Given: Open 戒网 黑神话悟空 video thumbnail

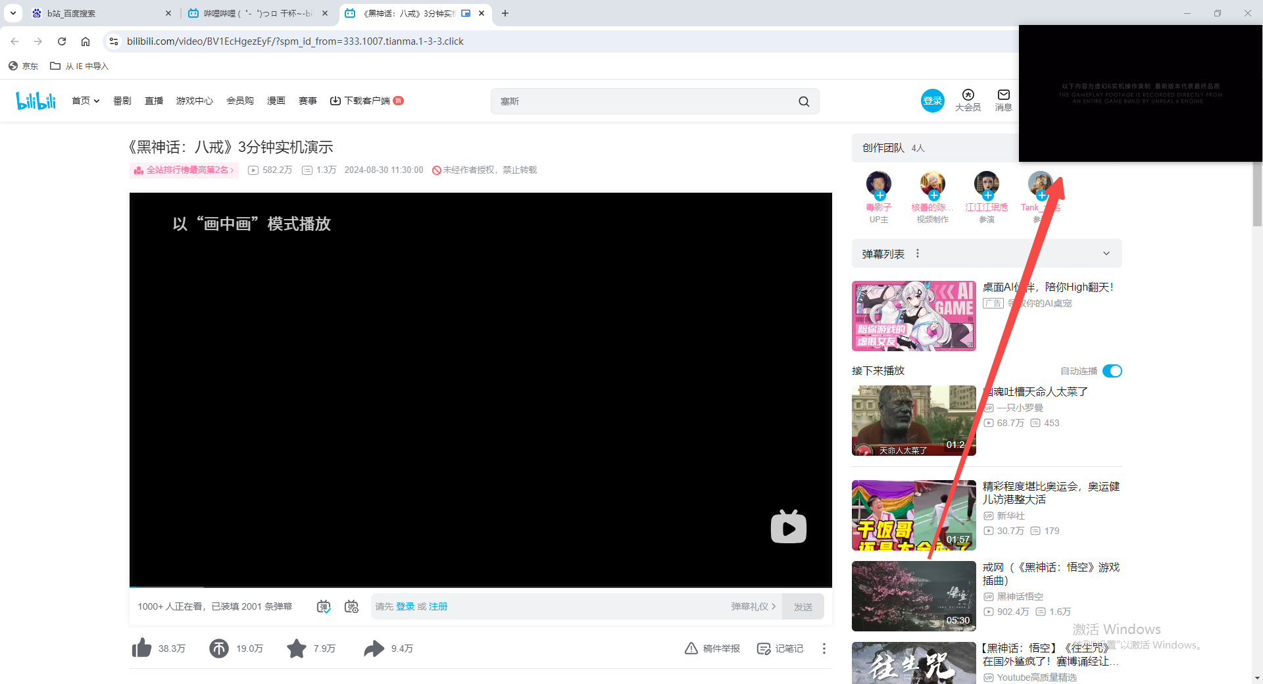Looking at the screenshot, I should click(x=914, y=596).
